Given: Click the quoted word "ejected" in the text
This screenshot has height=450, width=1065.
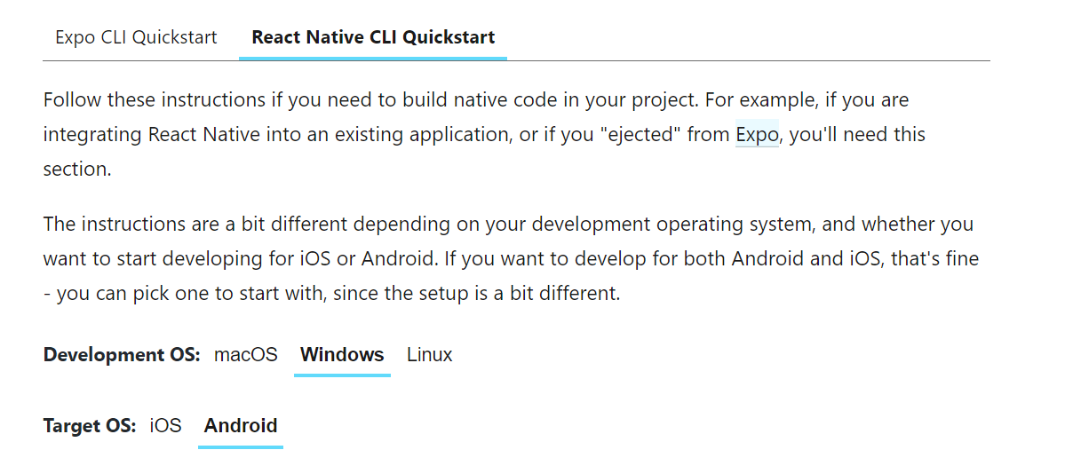Looking at the screenshot, I should 640,134.
